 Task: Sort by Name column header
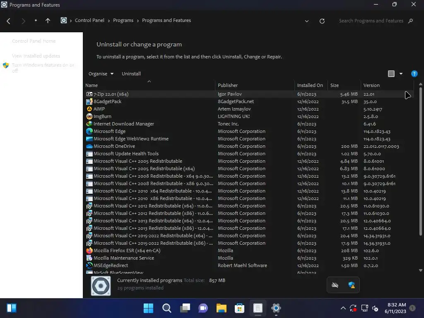tap(150, 85)
